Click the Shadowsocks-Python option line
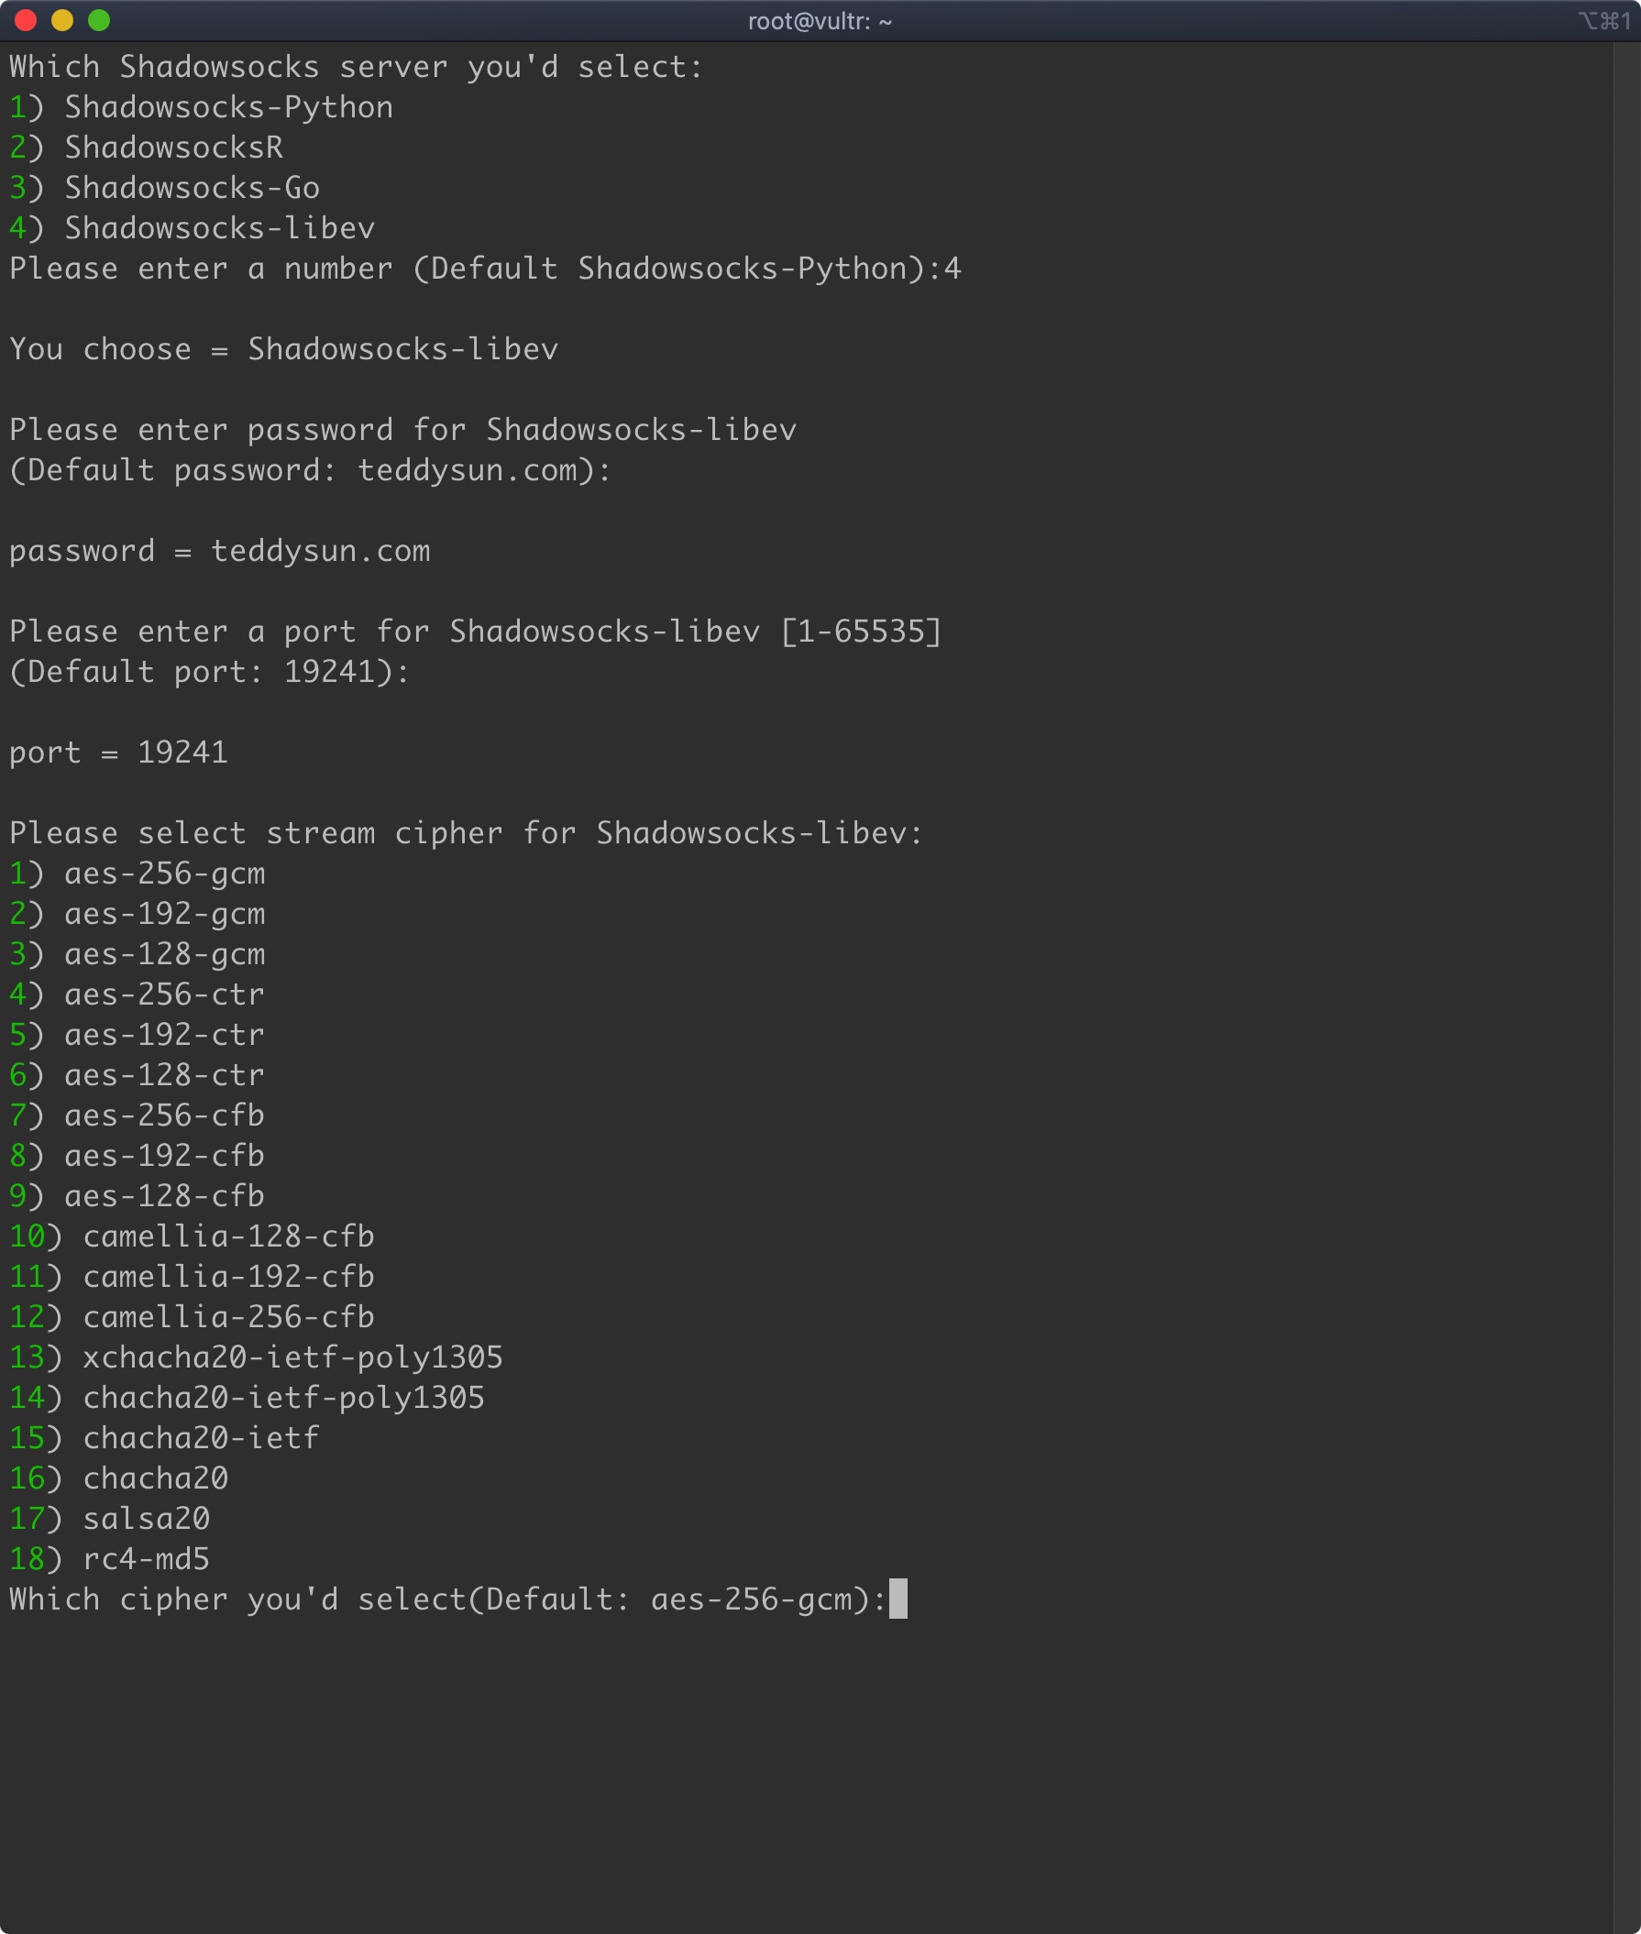 (228, 108)
